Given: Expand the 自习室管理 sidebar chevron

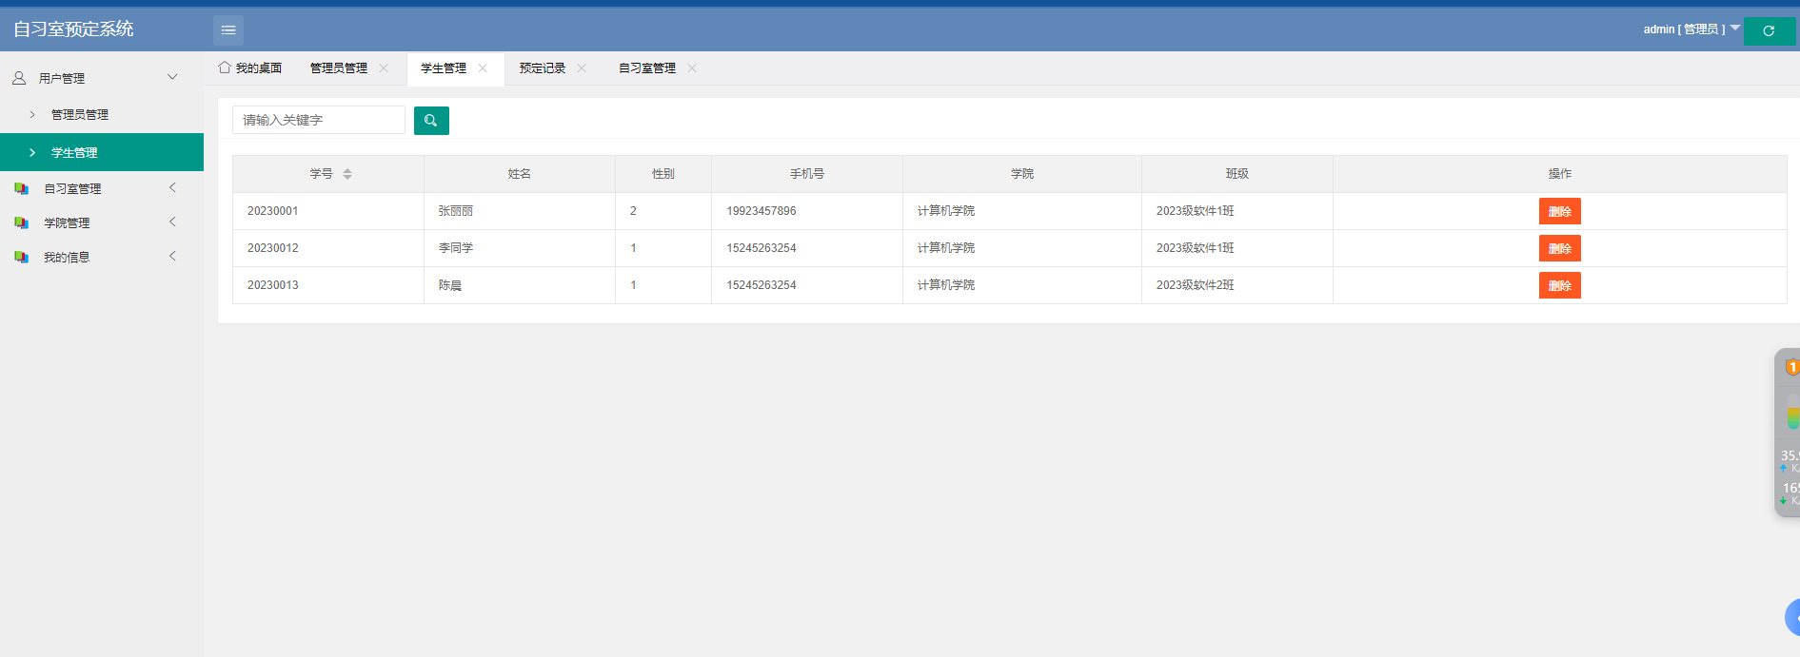Looking at the screenshot, I should tap(172, 187).
